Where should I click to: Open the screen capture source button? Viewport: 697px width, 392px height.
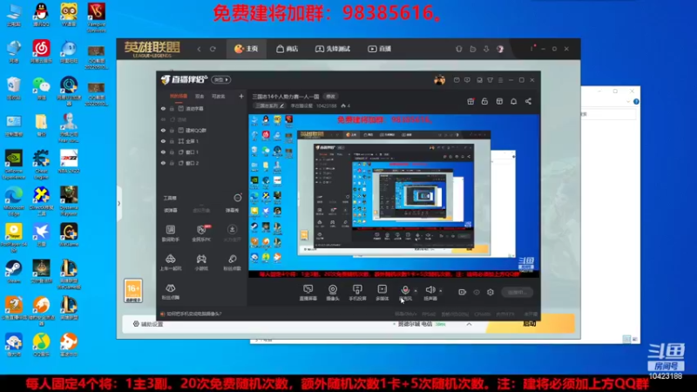[x=308, y=293]
